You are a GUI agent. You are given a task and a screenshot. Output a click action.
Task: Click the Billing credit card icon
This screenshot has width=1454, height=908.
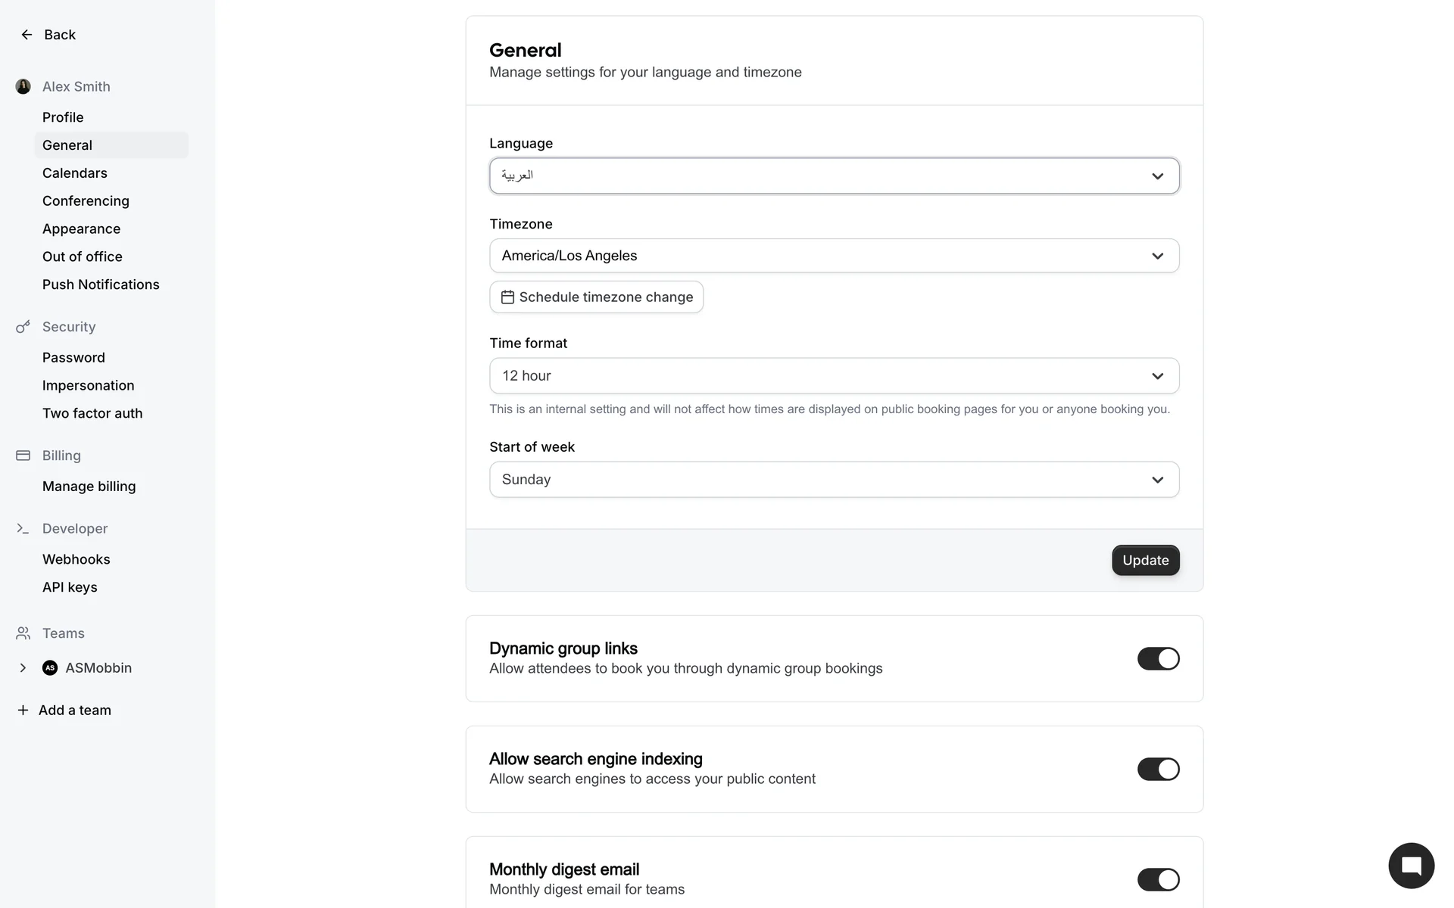coord(23,456)
